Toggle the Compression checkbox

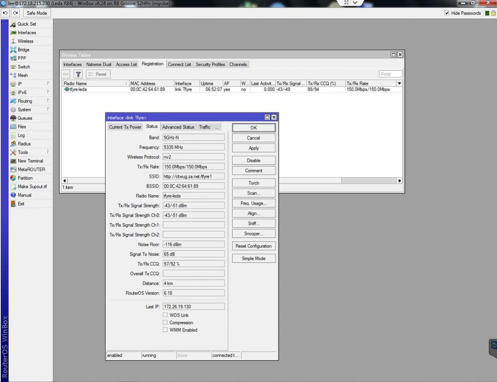[165, 323]
